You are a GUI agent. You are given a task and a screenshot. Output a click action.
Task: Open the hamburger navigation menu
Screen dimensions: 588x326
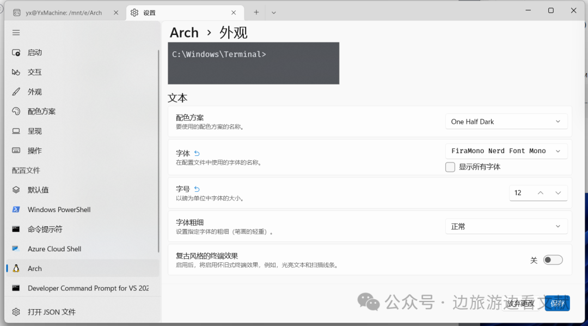click(x=16, y=33)
